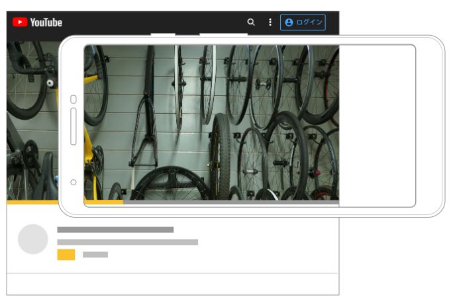Click the account avatar icon beside ログイン
Screen dimensions: 453x301
(x=289, y=22)
